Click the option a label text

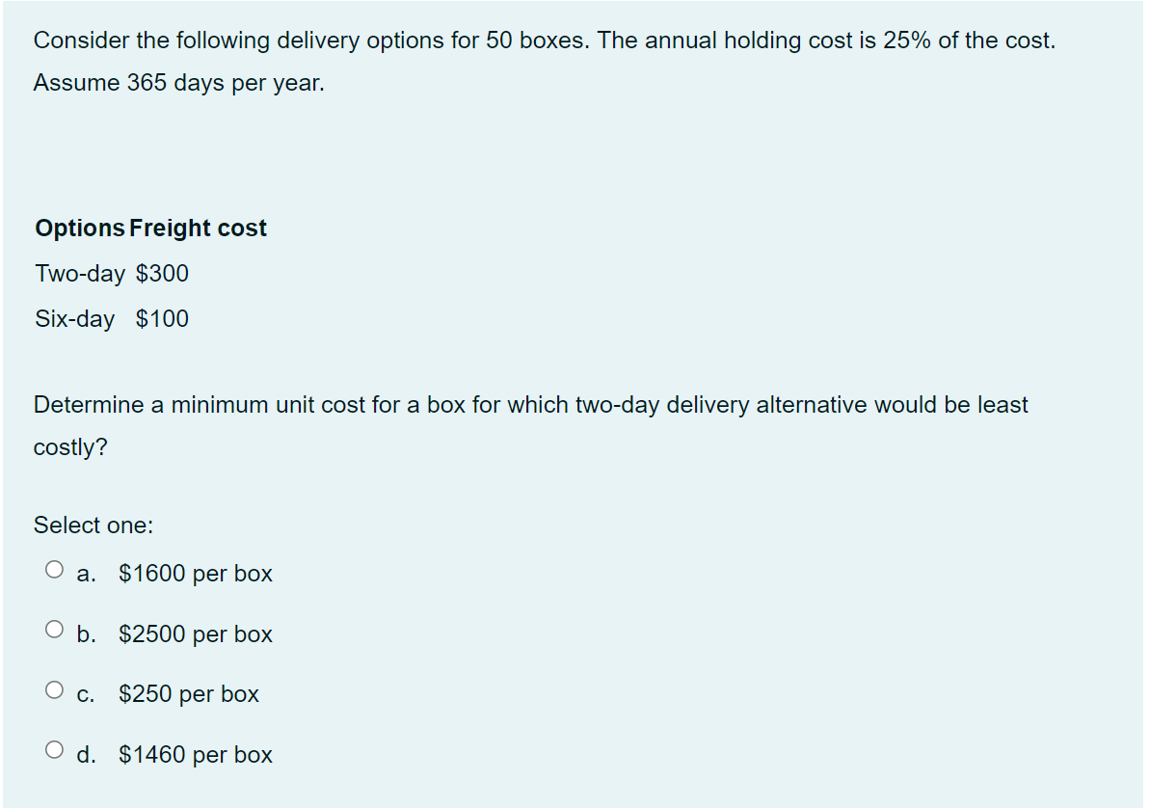tap(86, 573)
